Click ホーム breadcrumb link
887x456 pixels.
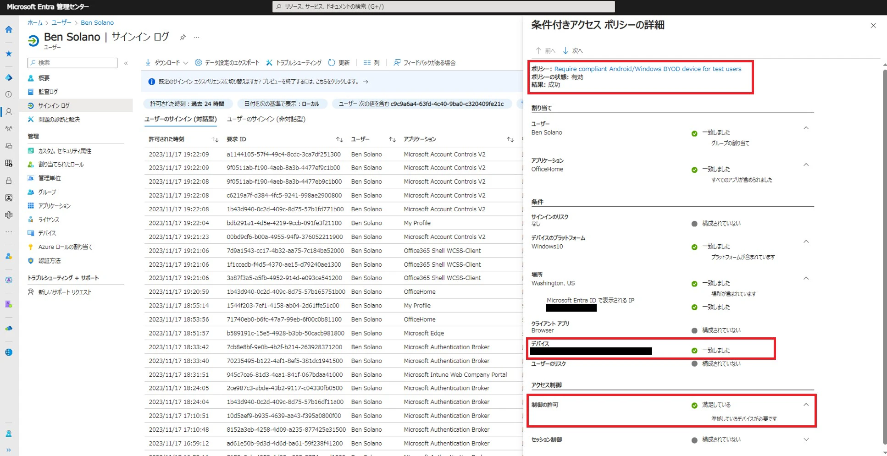coord(35,22)
